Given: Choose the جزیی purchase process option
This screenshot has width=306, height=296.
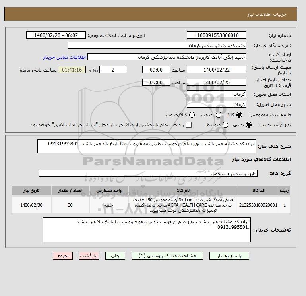Looking at the screenshot, I should tap(249, 125).
